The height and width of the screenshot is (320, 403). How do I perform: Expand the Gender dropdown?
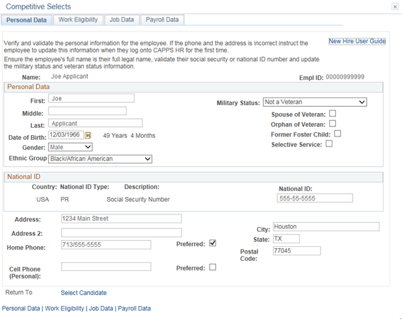pos(70,147)
